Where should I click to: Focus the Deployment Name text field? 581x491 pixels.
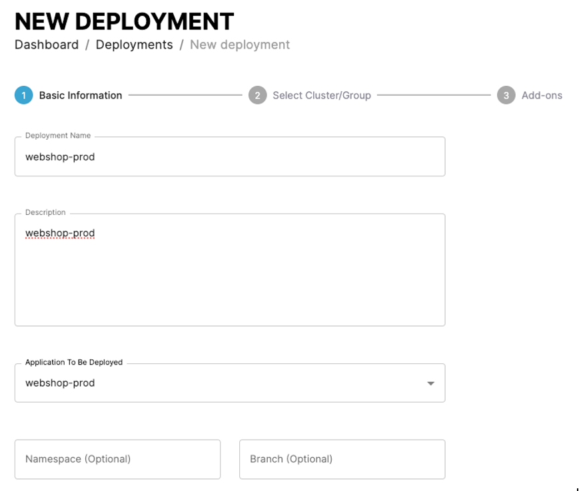coord(229,158)
